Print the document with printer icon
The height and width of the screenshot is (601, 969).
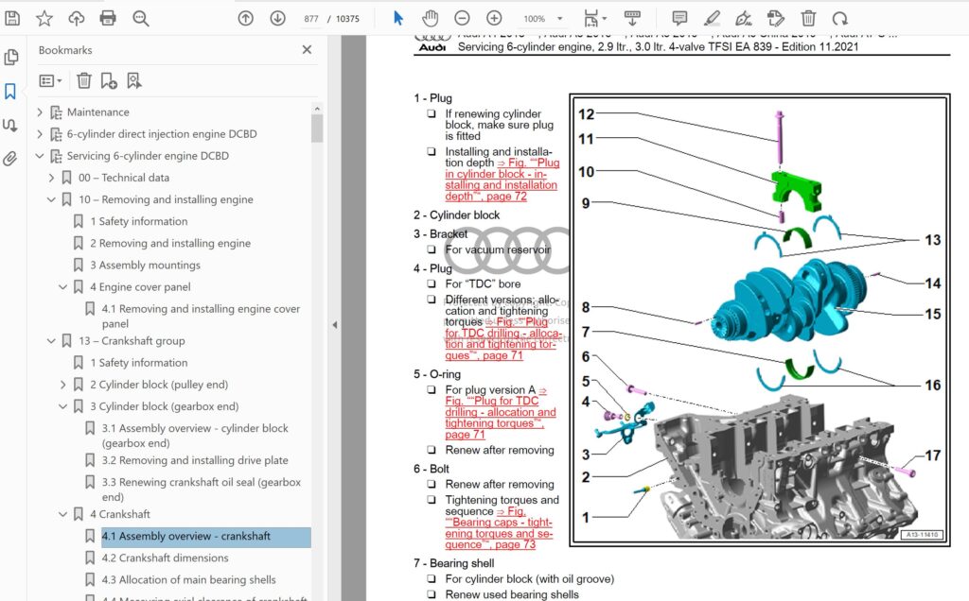coord(108,18)
